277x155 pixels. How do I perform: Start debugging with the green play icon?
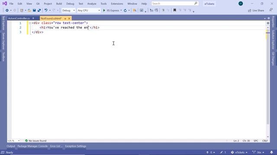[x=104, y=10]
